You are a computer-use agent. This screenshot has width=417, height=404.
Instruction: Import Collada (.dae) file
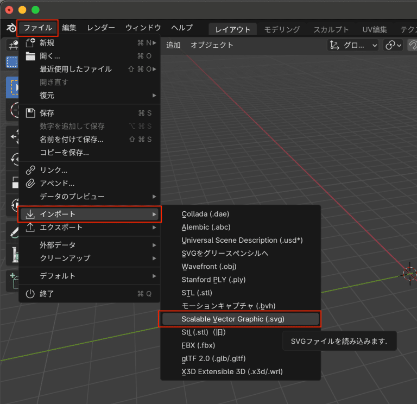pos(241,214)
